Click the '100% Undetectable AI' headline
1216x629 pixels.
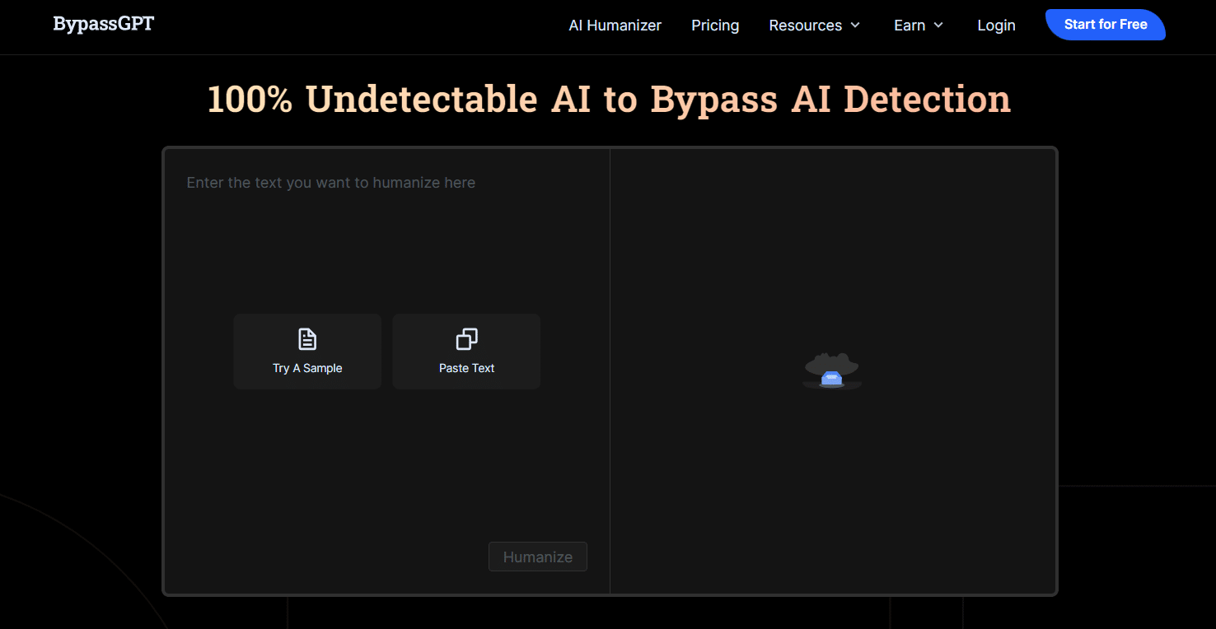click(x=609, y=99)
